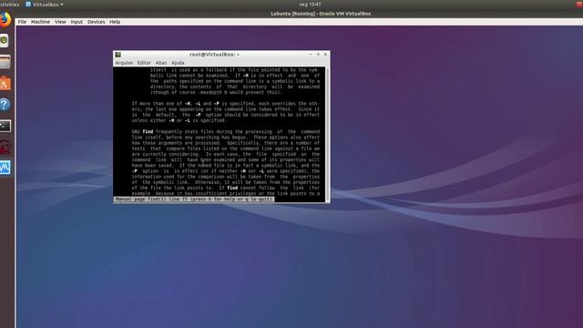Minimize the root@VirtualBox terminal window
This screenshot has height=328, width=583.
pyautogui.click(x=311, y=55)
